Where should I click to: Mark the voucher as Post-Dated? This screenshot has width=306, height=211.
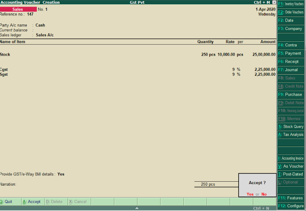[291, 174]
